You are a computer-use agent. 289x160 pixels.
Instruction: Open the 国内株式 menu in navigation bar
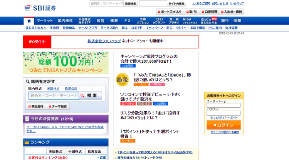[65, 21]
